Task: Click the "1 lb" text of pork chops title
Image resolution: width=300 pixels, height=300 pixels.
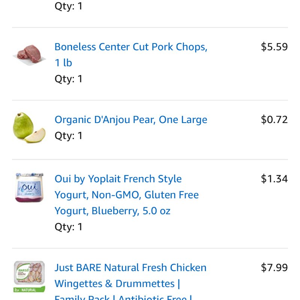Action: pyautogui.click(x=63, y=63)
